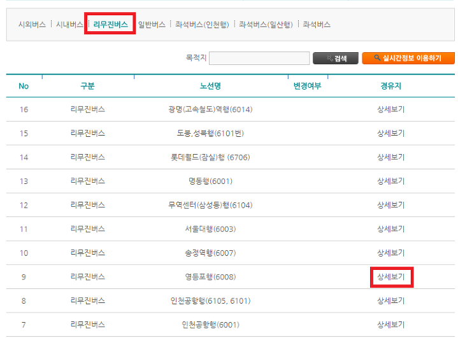
Task: Show 상세보기 for 무역센터(삼성동)행(6104)
Action: pyautogui.click(x=391, y=205)
